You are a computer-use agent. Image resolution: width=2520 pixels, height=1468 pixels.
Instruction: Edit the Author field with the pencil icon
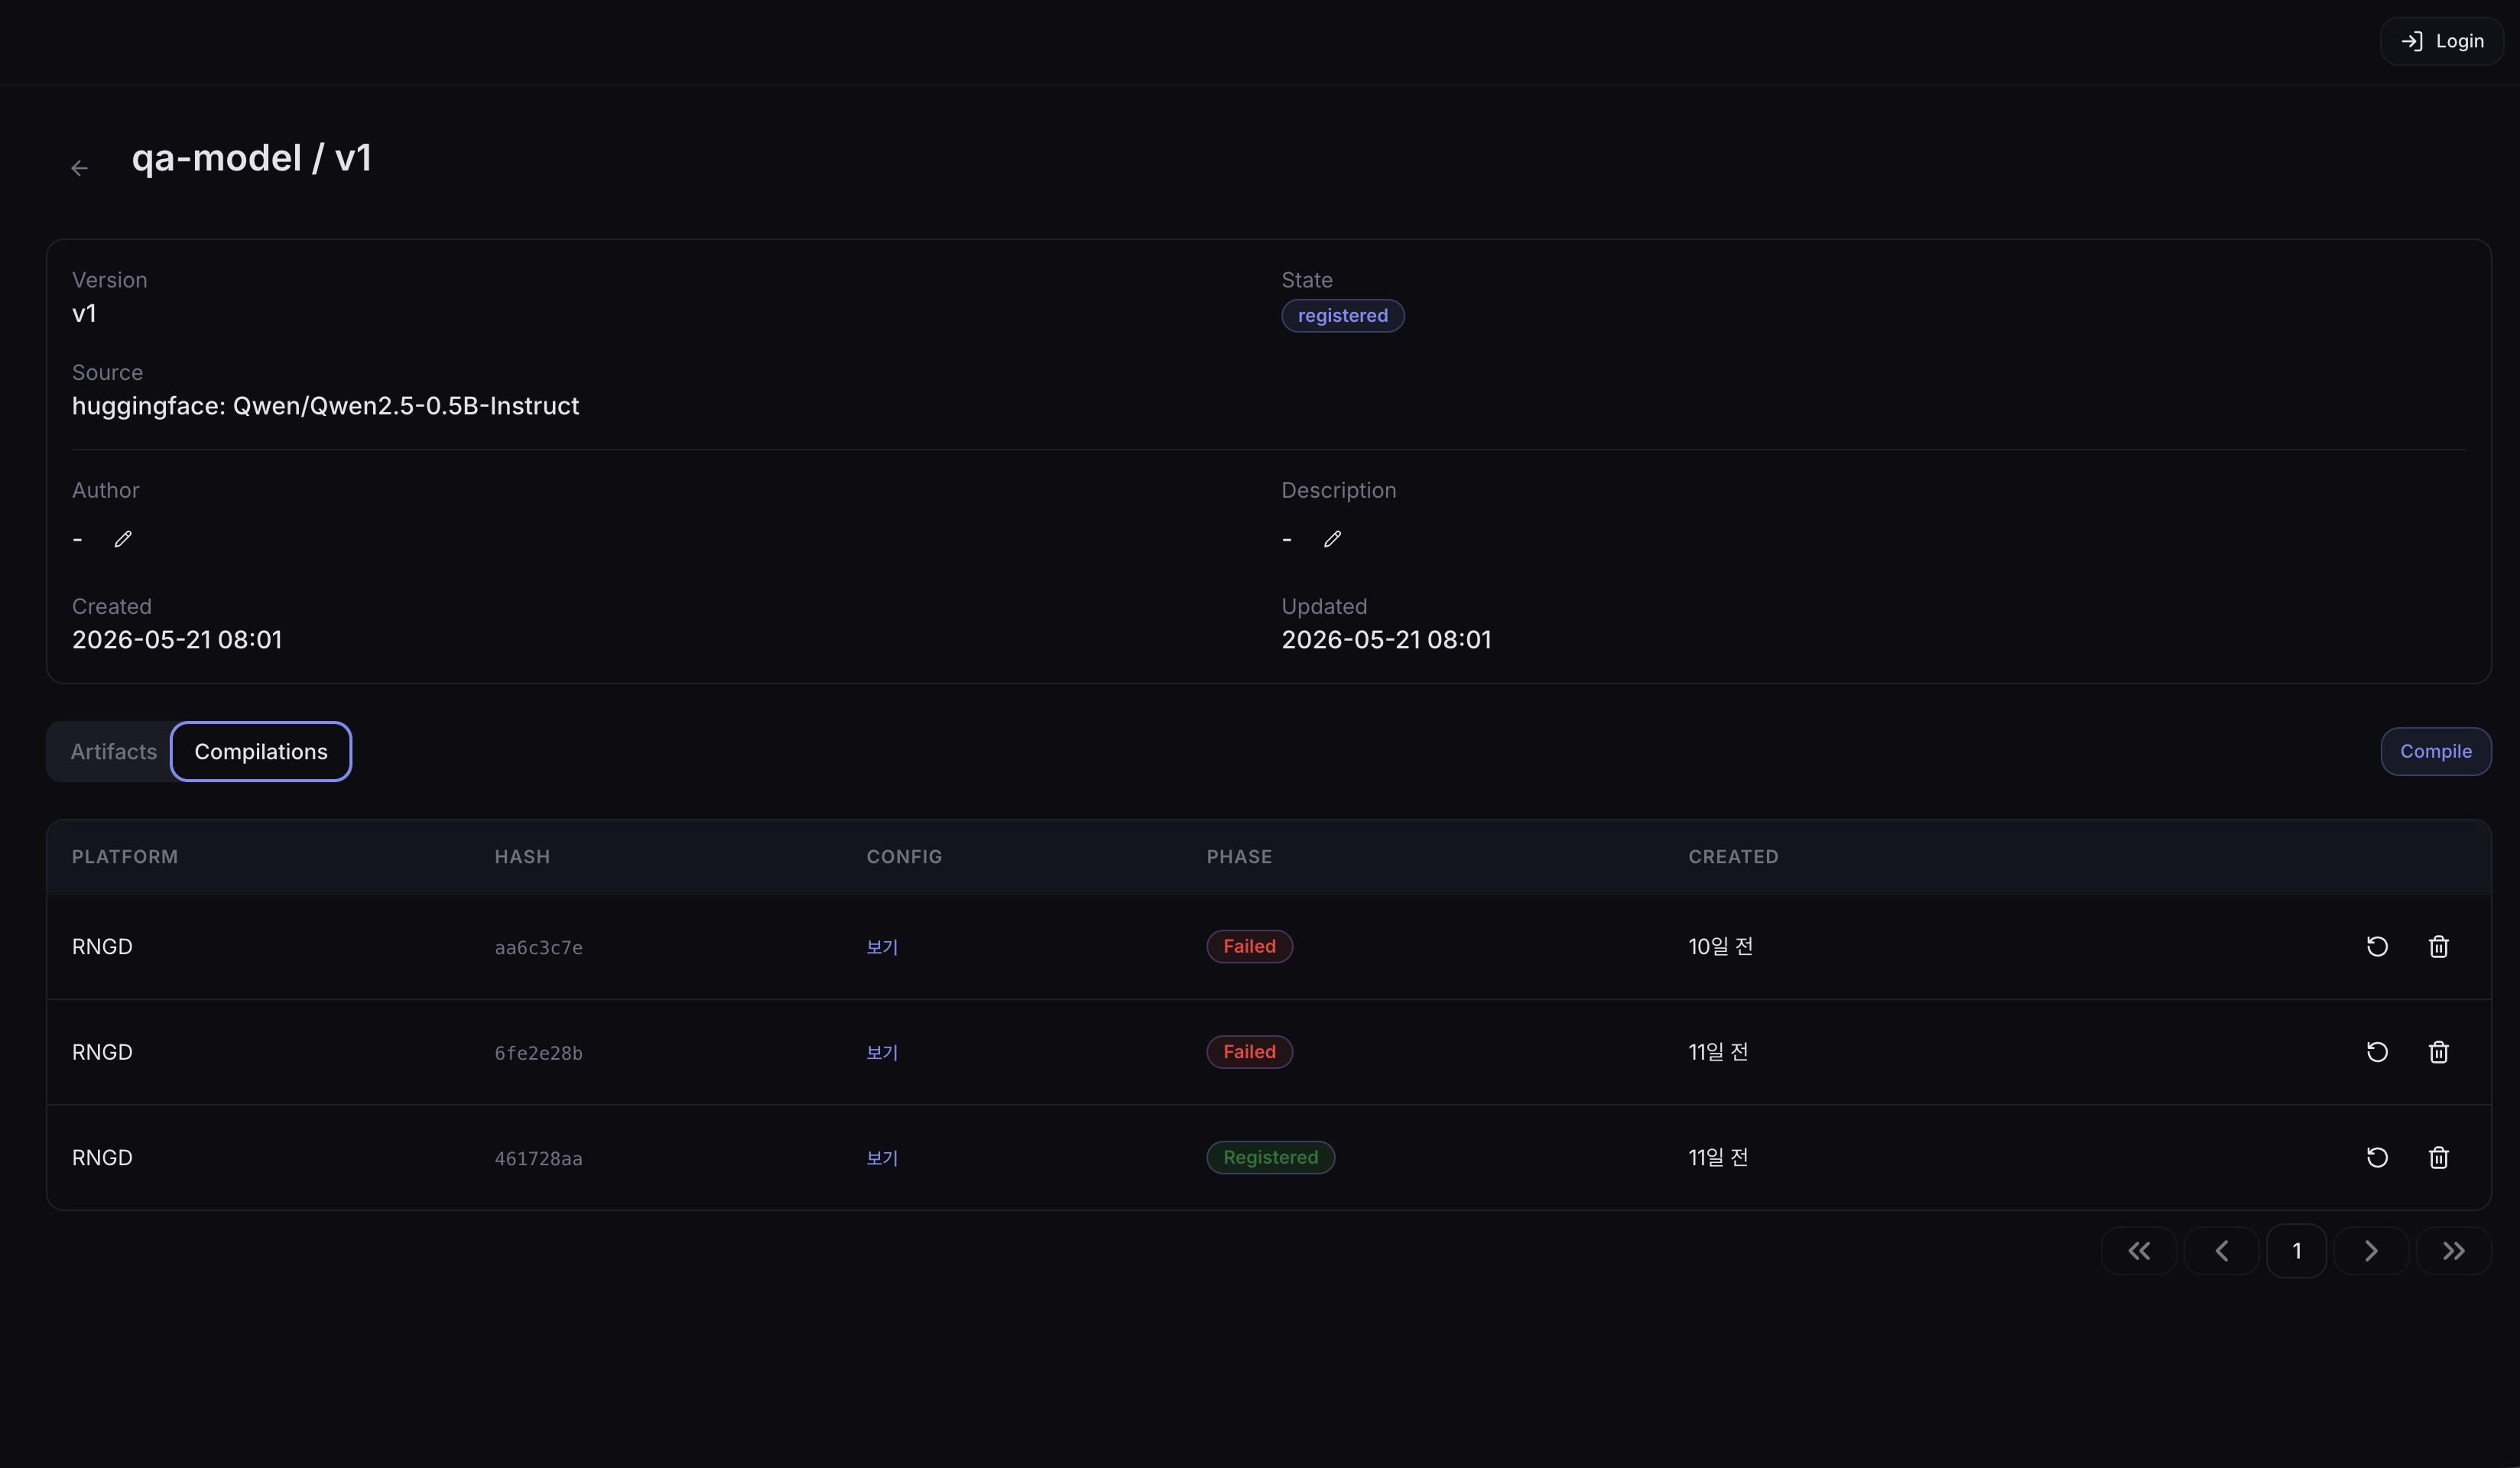coord(123,539)
